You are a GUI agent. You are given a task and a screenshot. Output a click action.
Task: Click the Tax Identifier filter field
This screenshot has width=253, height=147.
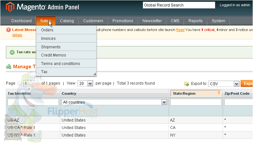click(33, 102)
